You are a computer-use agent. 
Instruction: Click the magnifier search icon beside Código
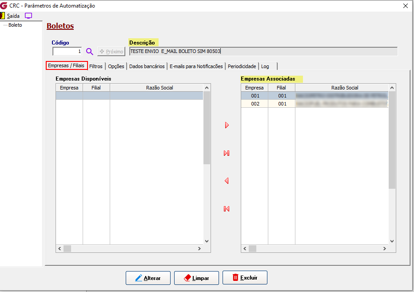[x=90, y=52]
